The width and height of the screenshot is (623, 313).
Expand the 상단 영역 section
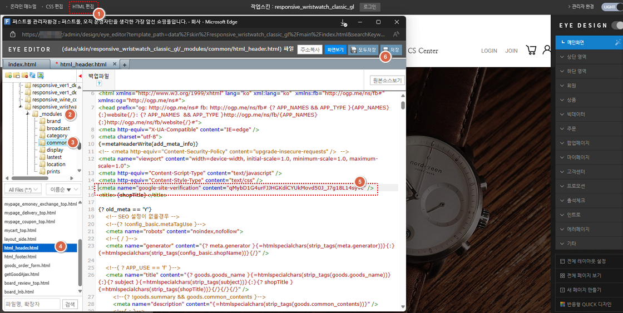pos(589,57)
